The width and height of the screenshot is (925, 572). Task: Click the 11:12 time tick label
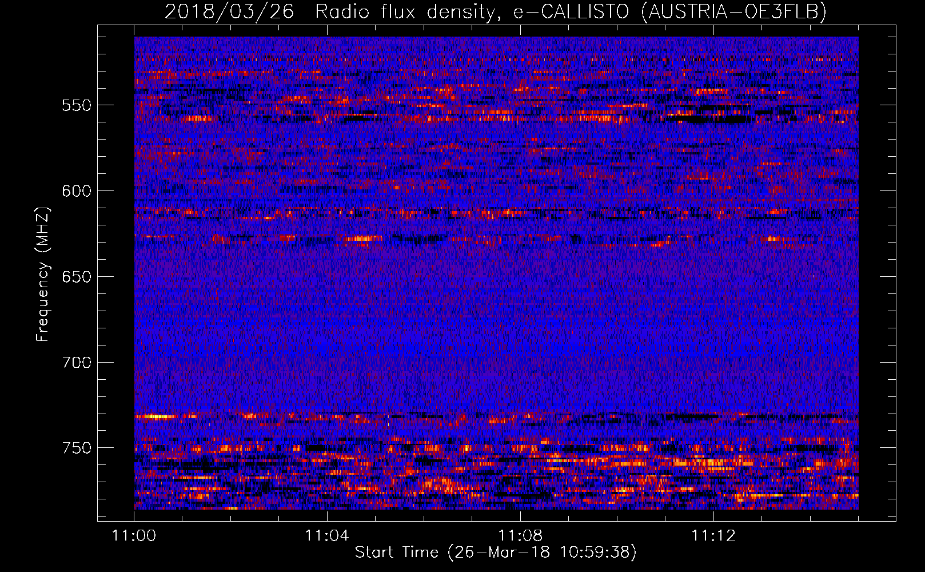[x=713, y=536]
